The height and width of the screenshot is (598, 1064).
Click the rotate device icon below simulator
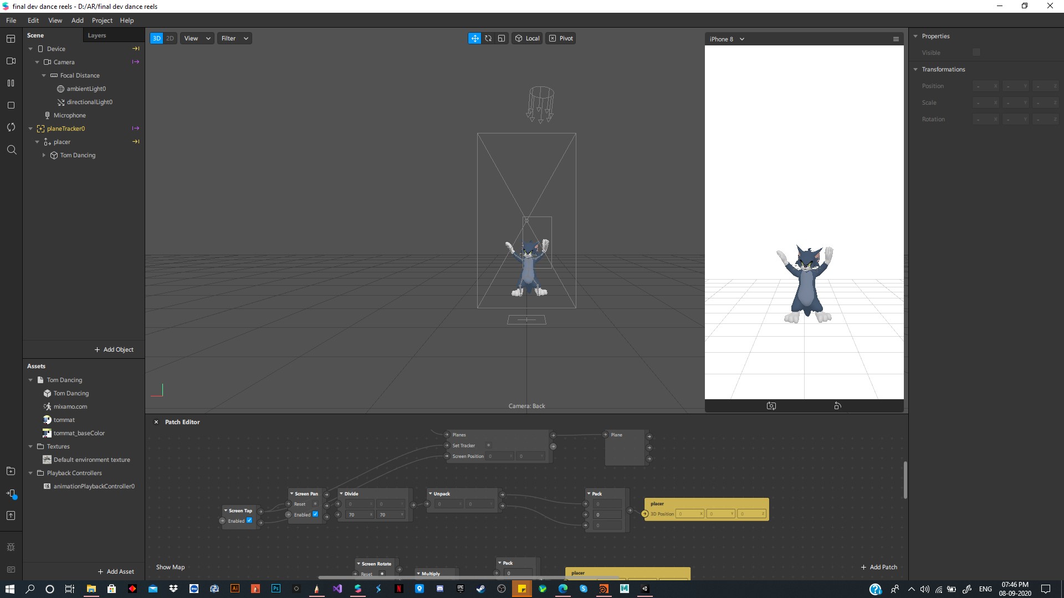click(x=837, y=406)
